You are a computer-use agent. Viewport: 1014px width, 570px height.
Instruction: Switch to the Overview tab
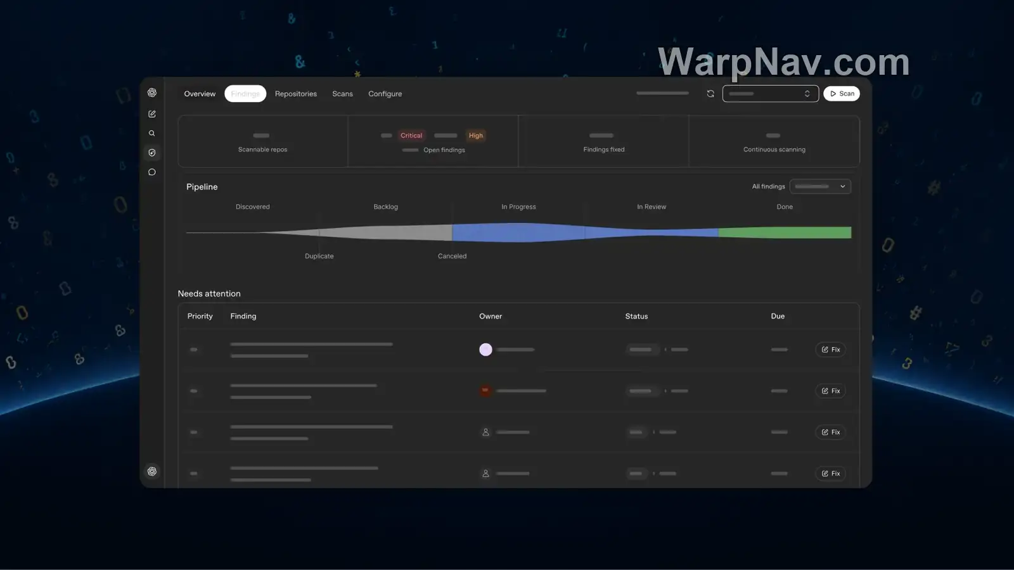tap(200, 94)
